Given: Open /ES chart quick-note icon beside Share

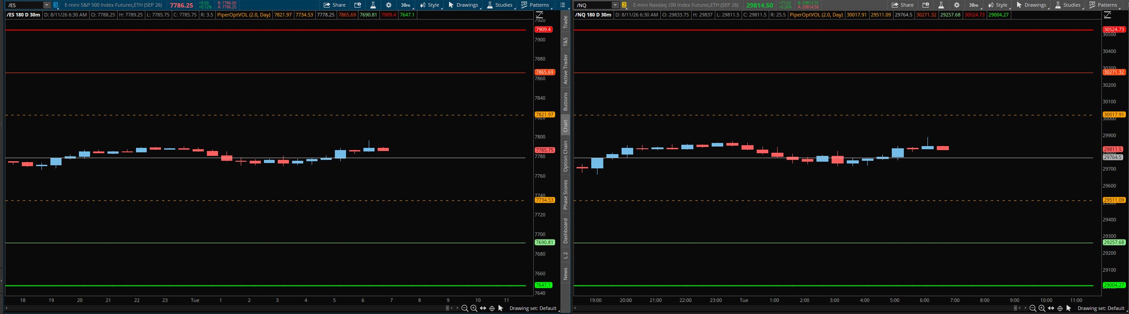Looking at the screenshot, I should (x=358, y=5).
